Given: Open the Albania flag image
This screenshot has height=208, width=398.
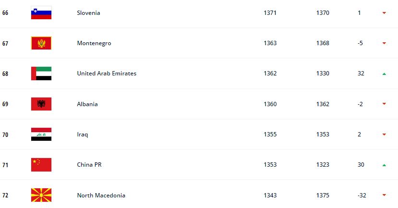Looking at the screenshot, I should pos(41,104).
